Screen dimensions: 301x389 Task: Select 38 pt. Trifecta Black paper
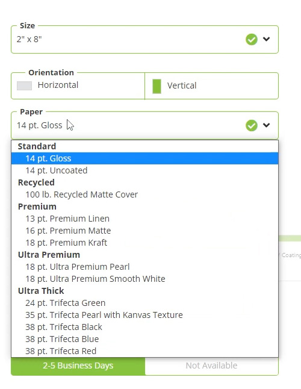point(145,327)
